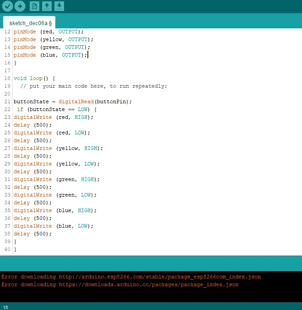Click 'delay (500);' on line 24
This screenshot has height=310, width=302.
[x=32, y=125]
